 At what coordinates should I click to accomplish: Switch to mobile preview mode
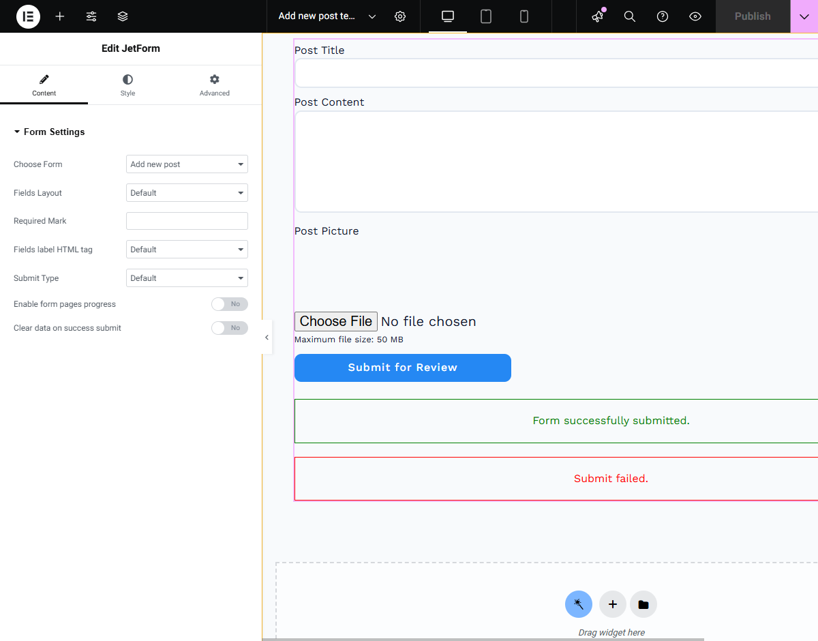tap(524, 16)
